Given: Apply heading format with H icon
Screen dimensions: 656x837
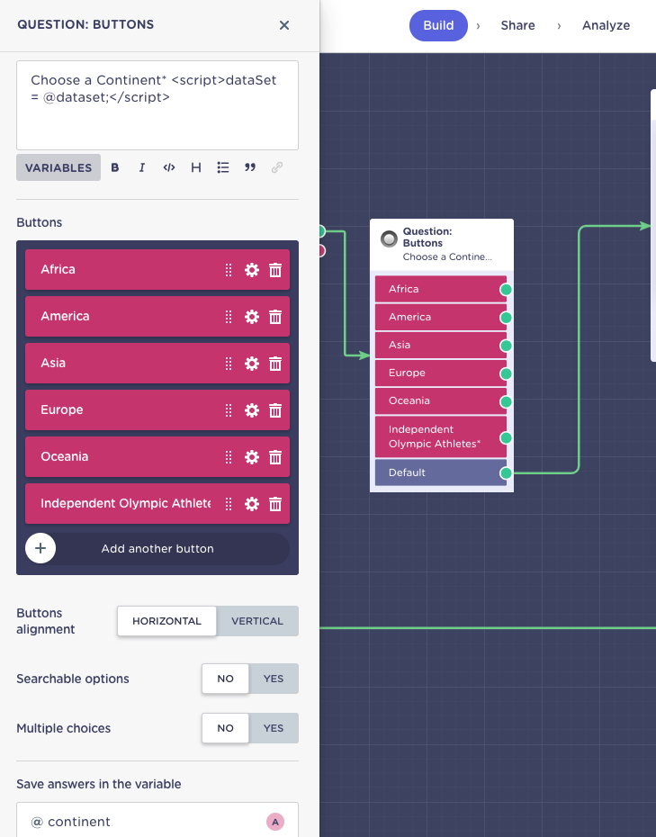Looking at the screenshot, I should [x=196, y=167].
